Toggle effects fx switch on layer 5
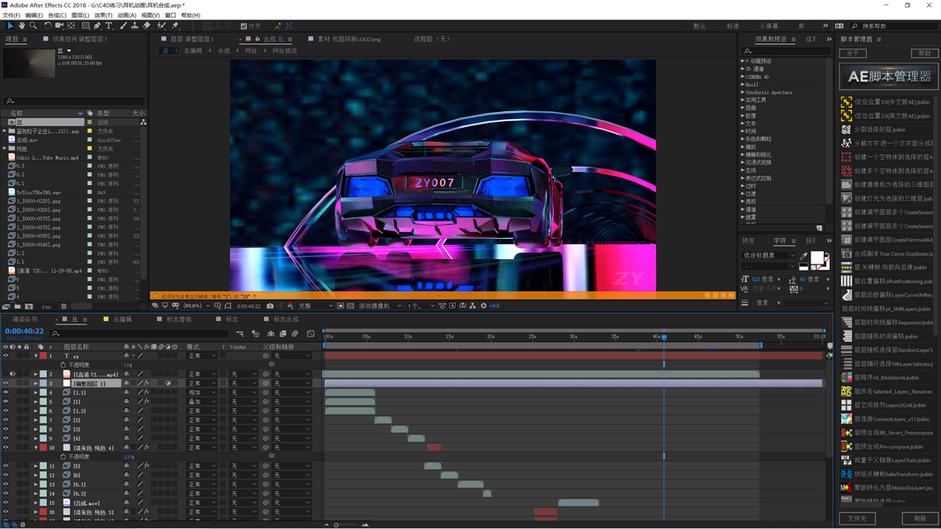 (x=146, y=402)
